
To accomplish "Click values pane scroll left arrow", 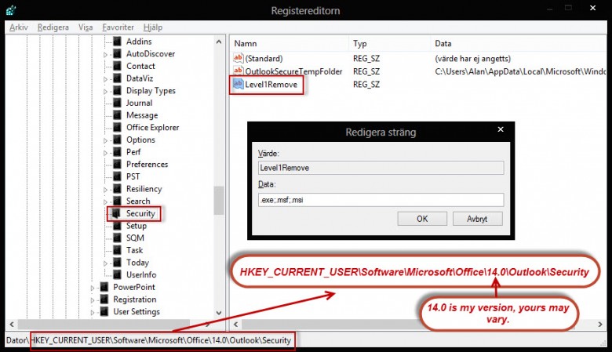I will coord(235,325).
